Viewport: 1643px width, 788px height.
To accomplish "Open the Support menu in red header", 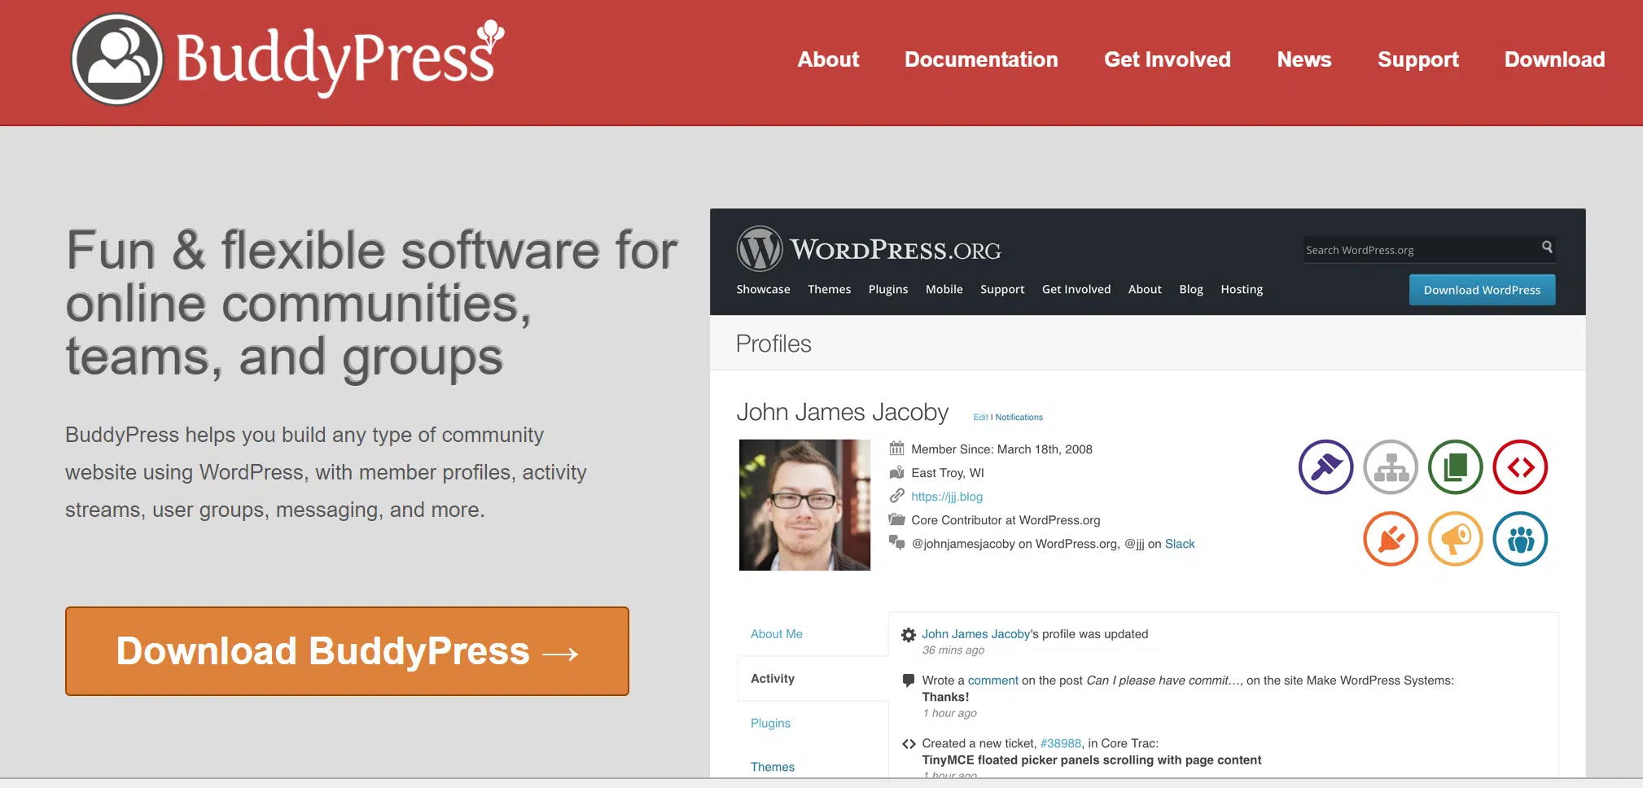I will point(1417,60).
